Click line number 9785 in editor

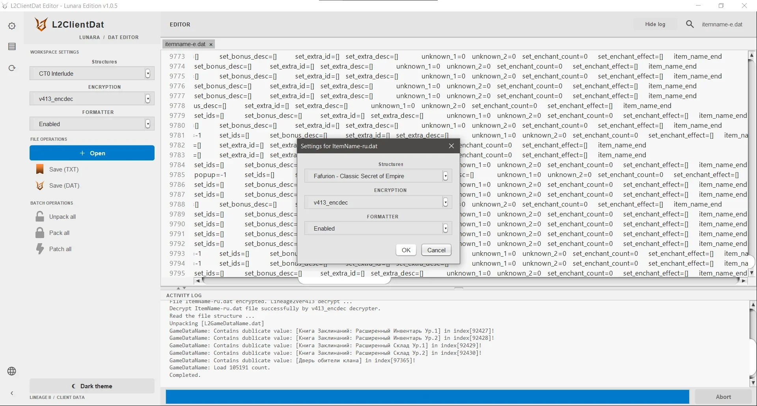(177, 175)
